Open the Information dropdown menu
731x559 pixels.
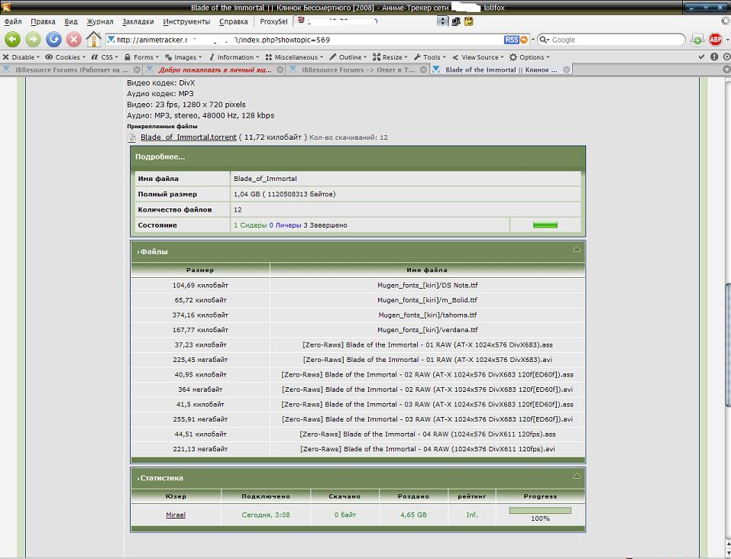click(x=234, y=57)
